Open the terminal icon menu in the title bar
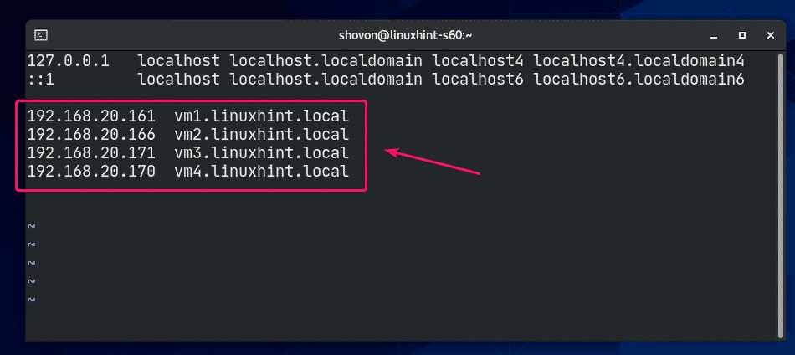This screenshot has width=795, height=355. click(41, 35)
